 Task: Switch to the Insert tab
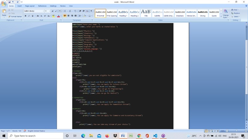click(19, 6)
